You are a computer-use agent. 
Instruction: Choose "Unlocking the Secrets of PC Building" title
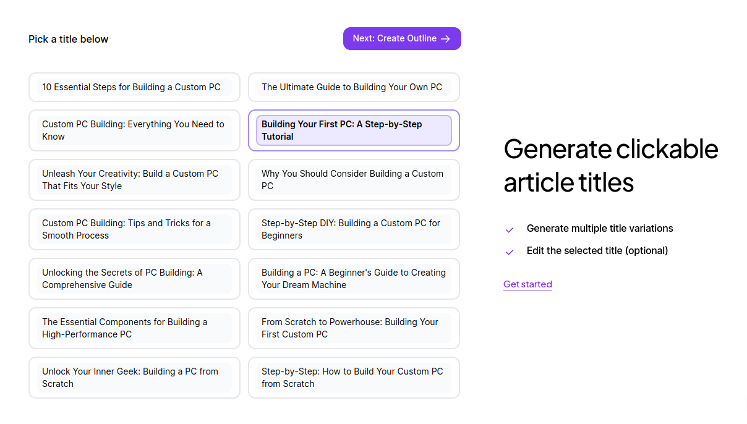pyautogui.click(x=134, y=279)
